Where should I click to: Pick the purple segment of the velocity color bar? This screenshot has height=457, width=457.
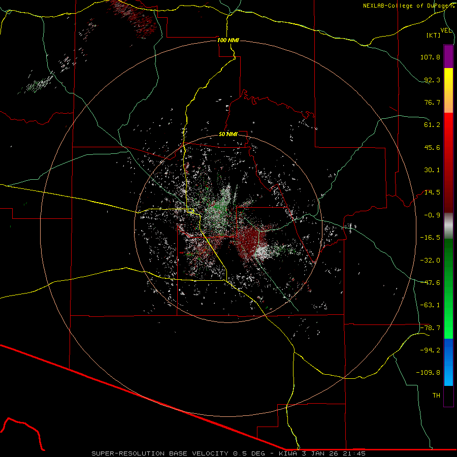448,56
